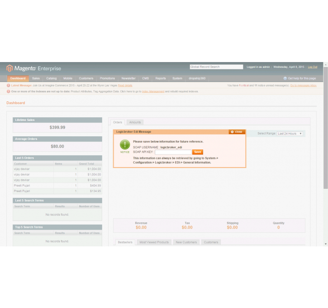Click the Log Out link

tap(312, 67)
